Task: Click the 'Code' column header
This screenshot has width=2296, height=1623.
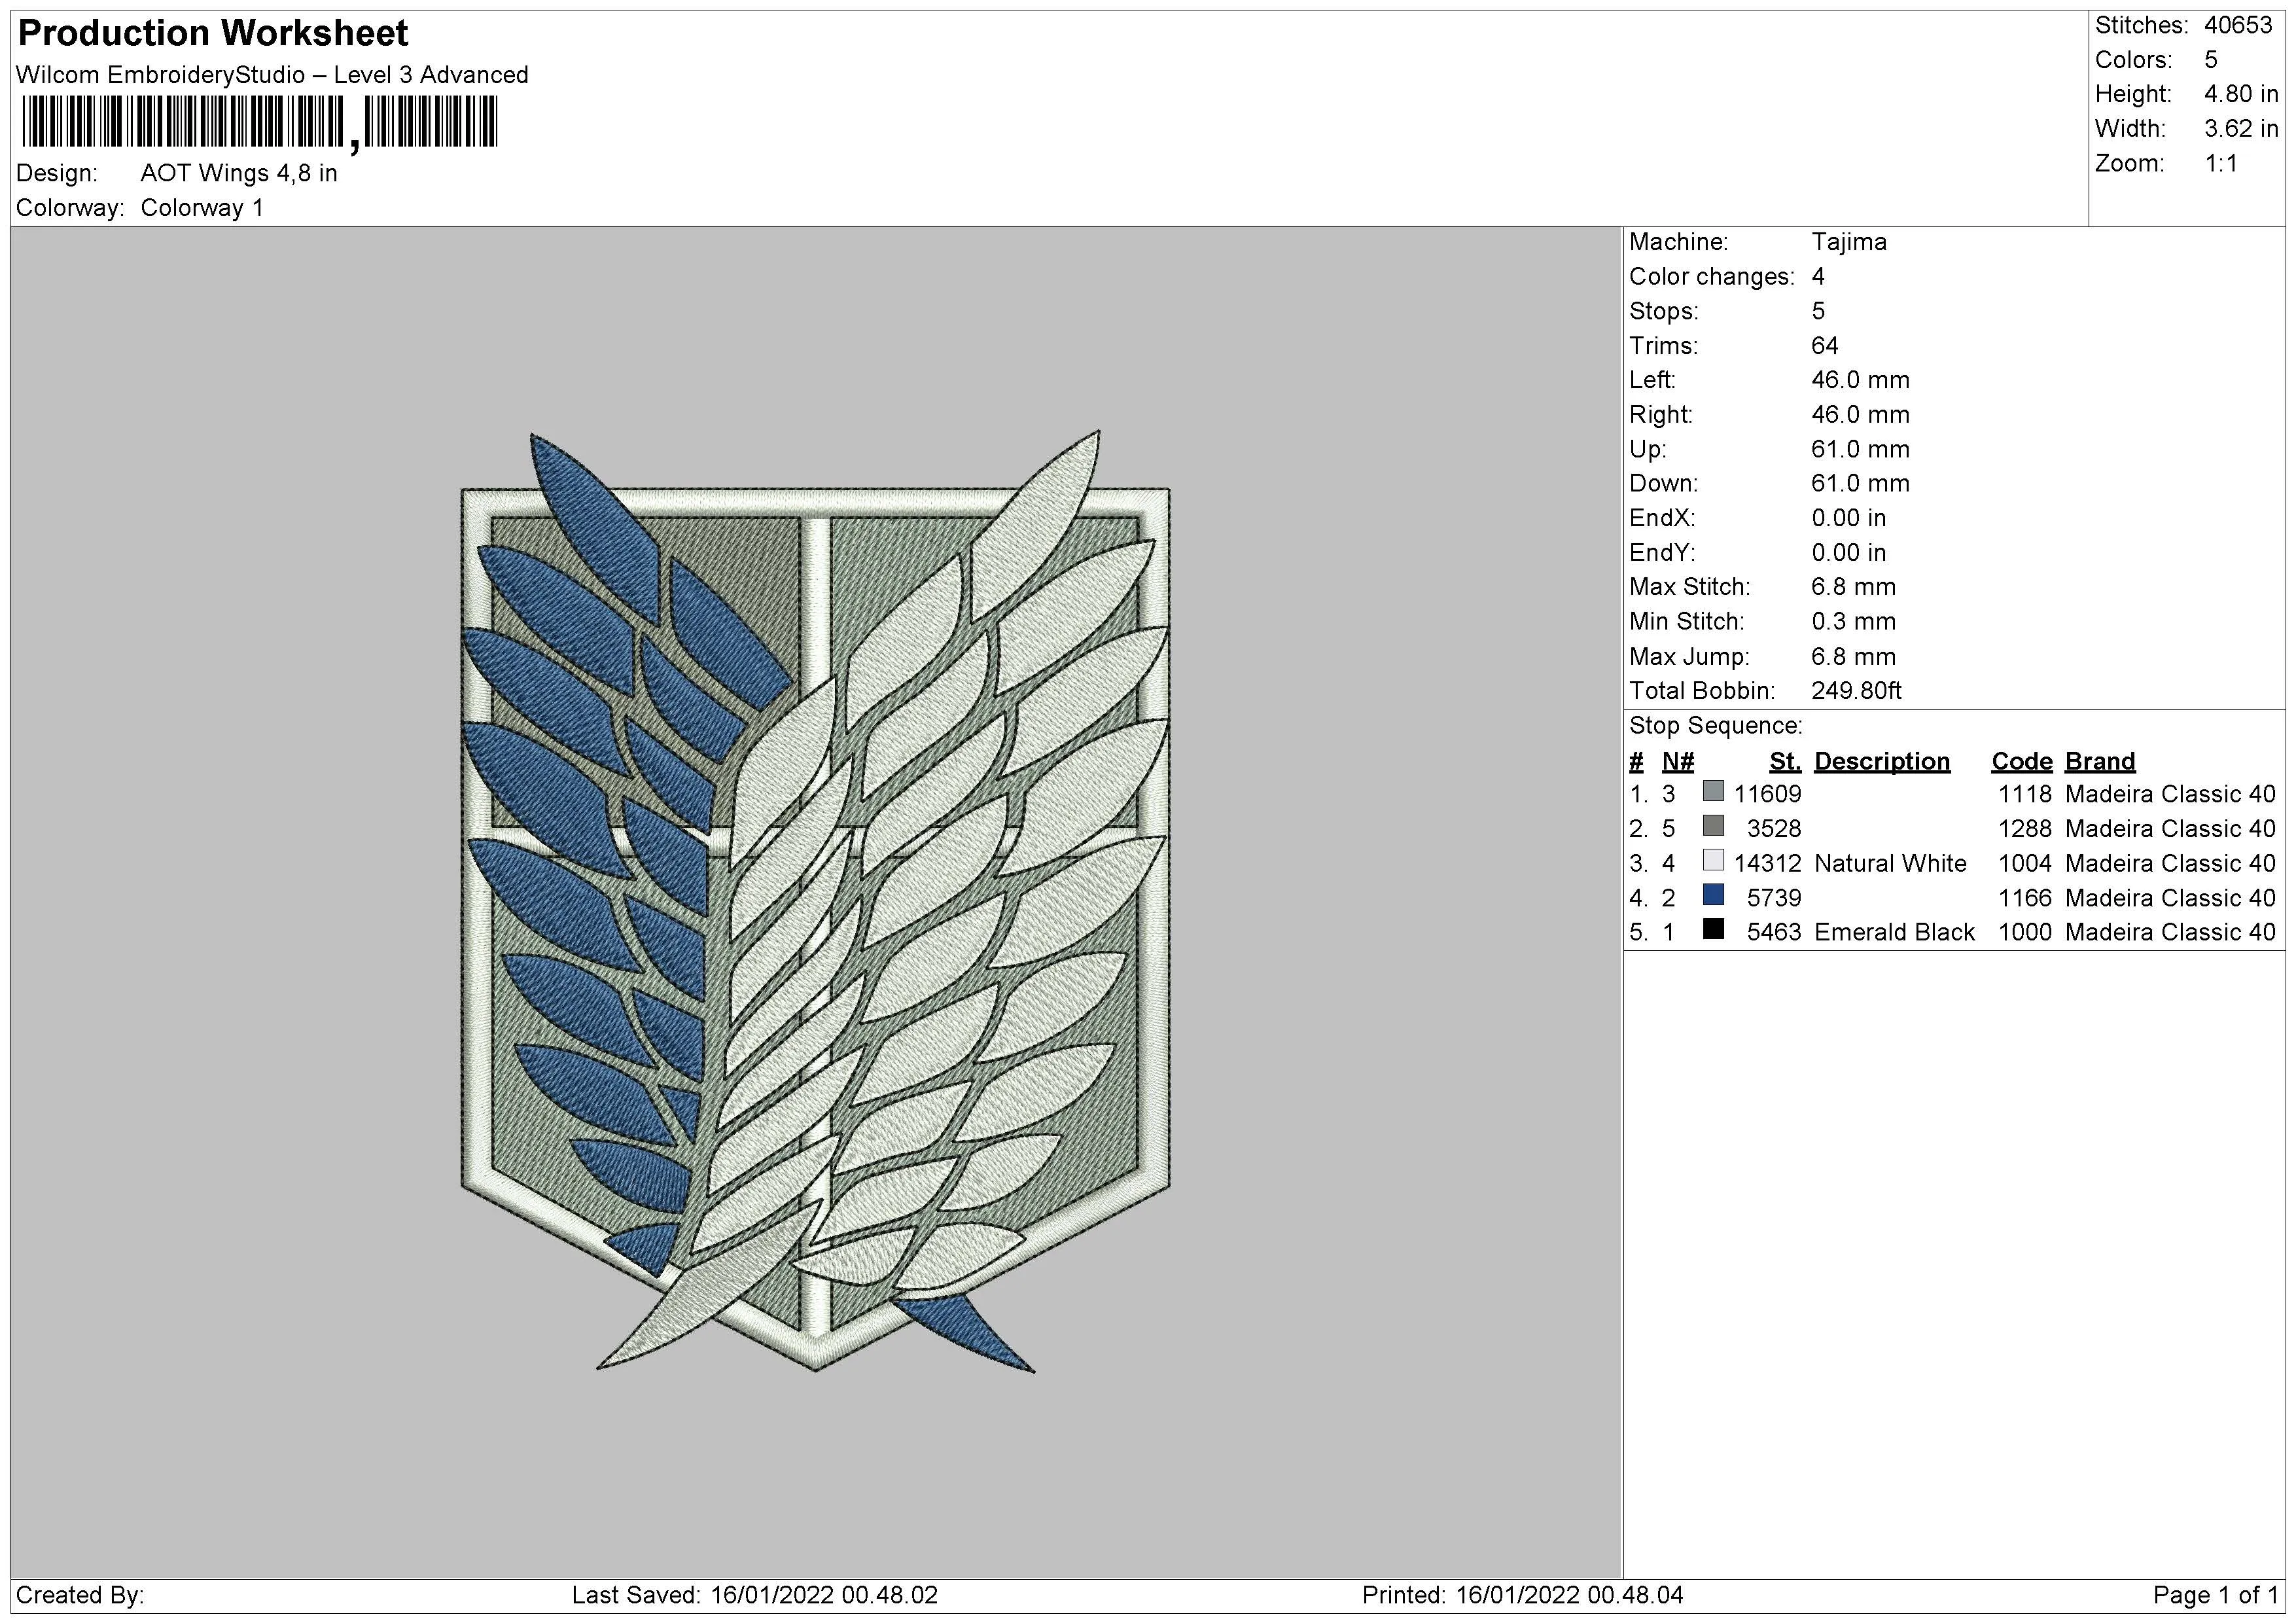Action: click(2021, 762)
